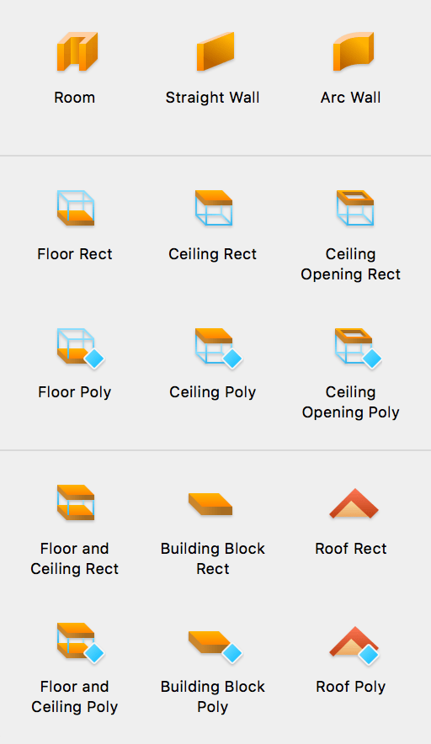Pick the Arc Wall tool

(x=354, y=51)
